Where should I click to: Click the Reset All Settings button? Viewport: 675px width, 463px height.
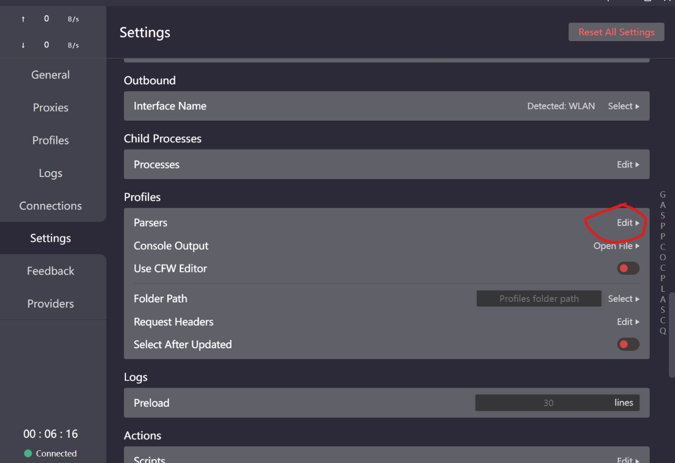tap(616, 32)
